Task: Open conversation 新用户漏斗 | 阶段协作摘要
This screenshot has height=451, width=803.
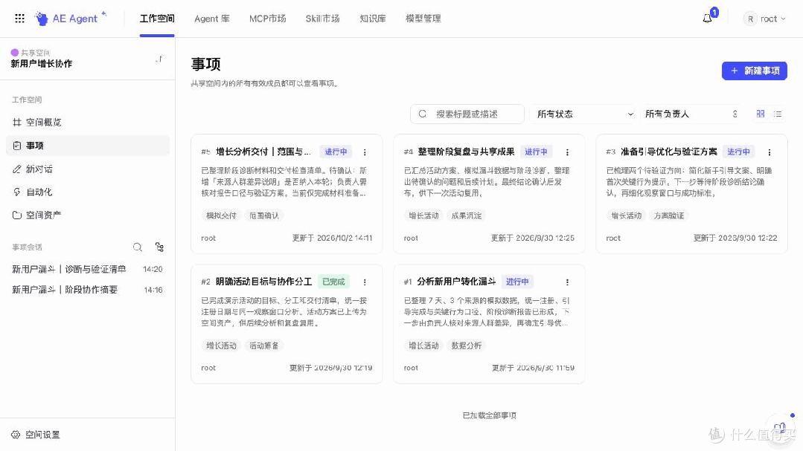Action: 88,290
